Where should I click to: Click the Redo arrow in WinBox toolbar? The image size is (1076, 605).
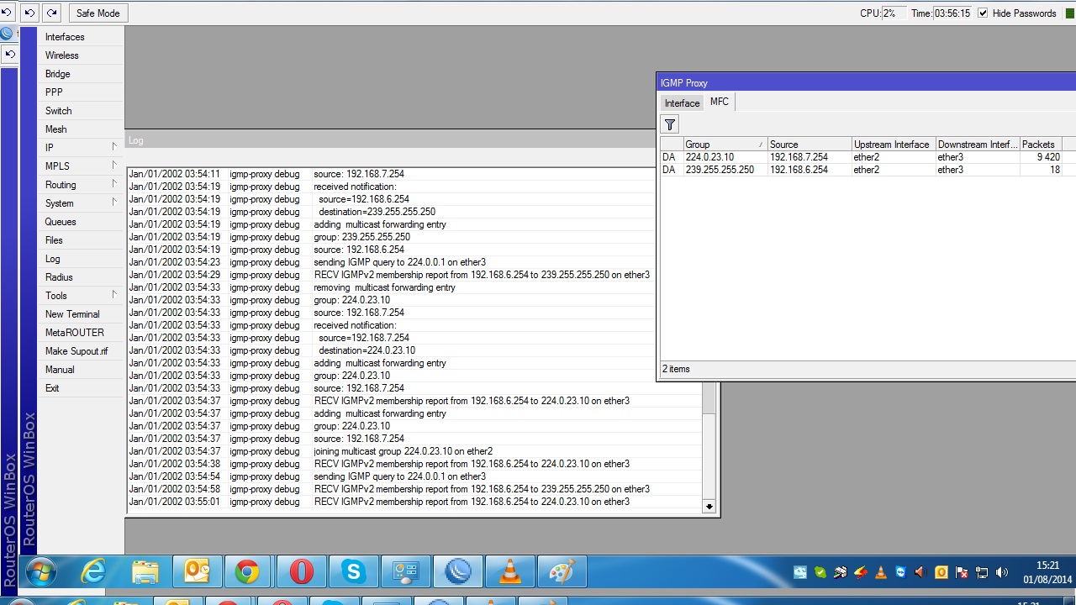pos(52,13)
